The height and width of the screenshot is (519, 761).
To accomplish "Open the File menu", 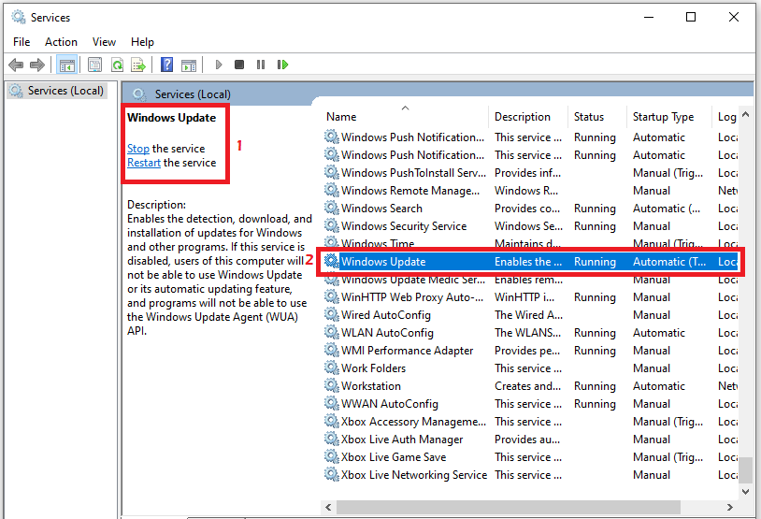I will coord(22,42).
